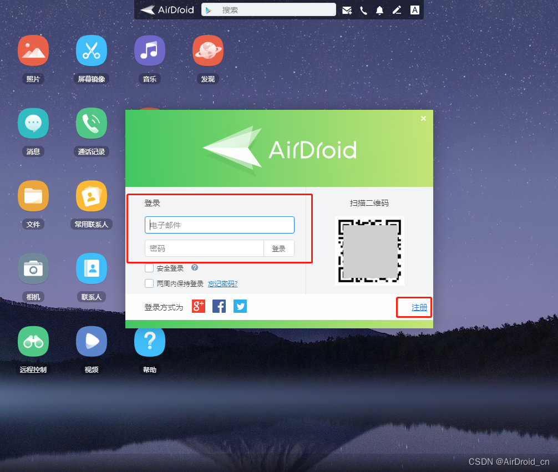Open the Camera (相机) icon

(33, 268)
